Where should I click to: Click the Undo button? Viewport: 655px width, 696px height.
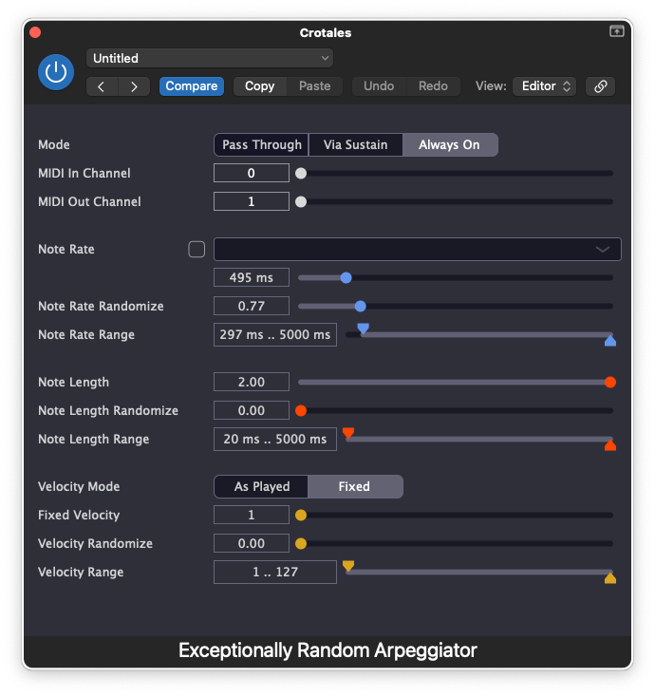coord(379,86)
